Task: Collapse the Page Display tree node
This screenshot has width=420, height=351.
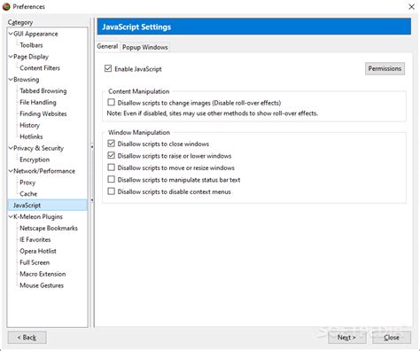Action: click(11, 57)
